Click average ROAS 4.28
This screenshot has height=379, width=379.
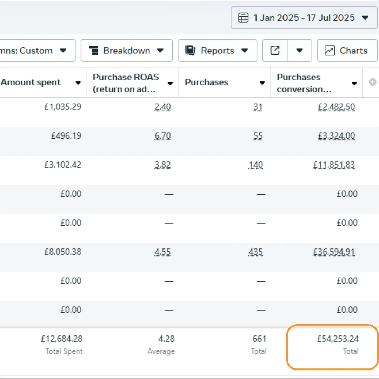point(167,339)
